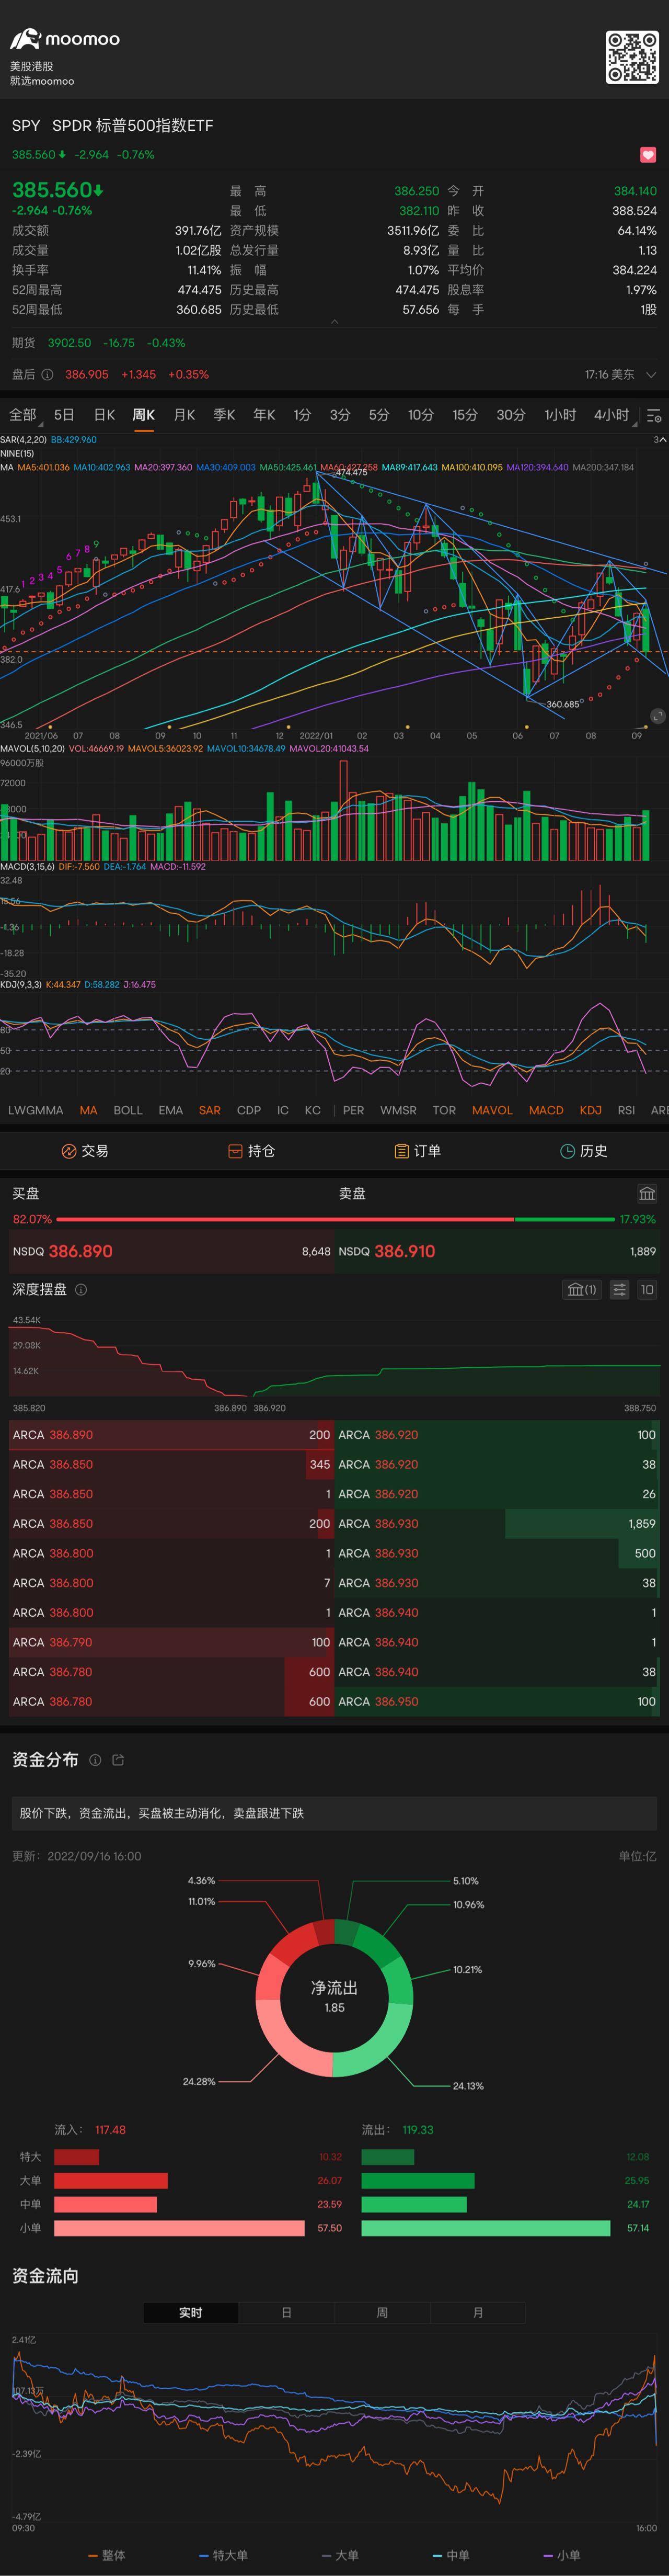The height and width of the screenshot is (2576, 669).
Task: Choose the 1小时 interval
Action: point(560,415)
